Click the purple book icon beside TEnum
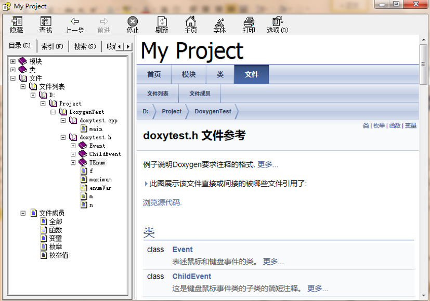 coord(83,162)
